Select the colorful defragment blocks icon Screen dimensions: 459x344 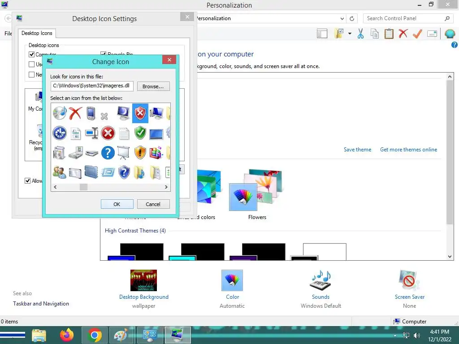tap(156, 153)
